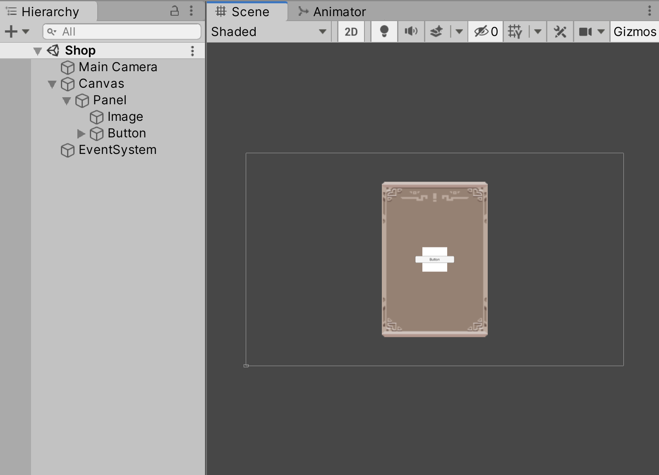Image resolution: width=659 pixels, height=475 pixels.
Task: Open the component editor tools icon
Action: click(560, 31)
